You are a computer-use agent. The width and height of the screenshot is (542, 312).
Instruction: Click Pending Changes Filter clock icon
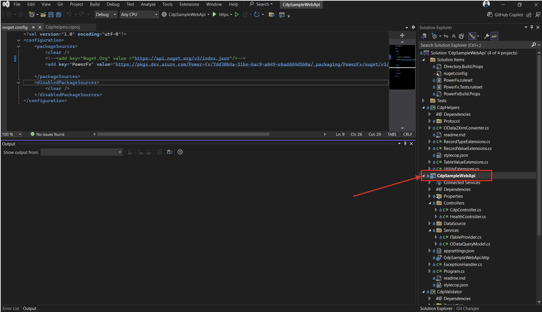click(434, 36)
